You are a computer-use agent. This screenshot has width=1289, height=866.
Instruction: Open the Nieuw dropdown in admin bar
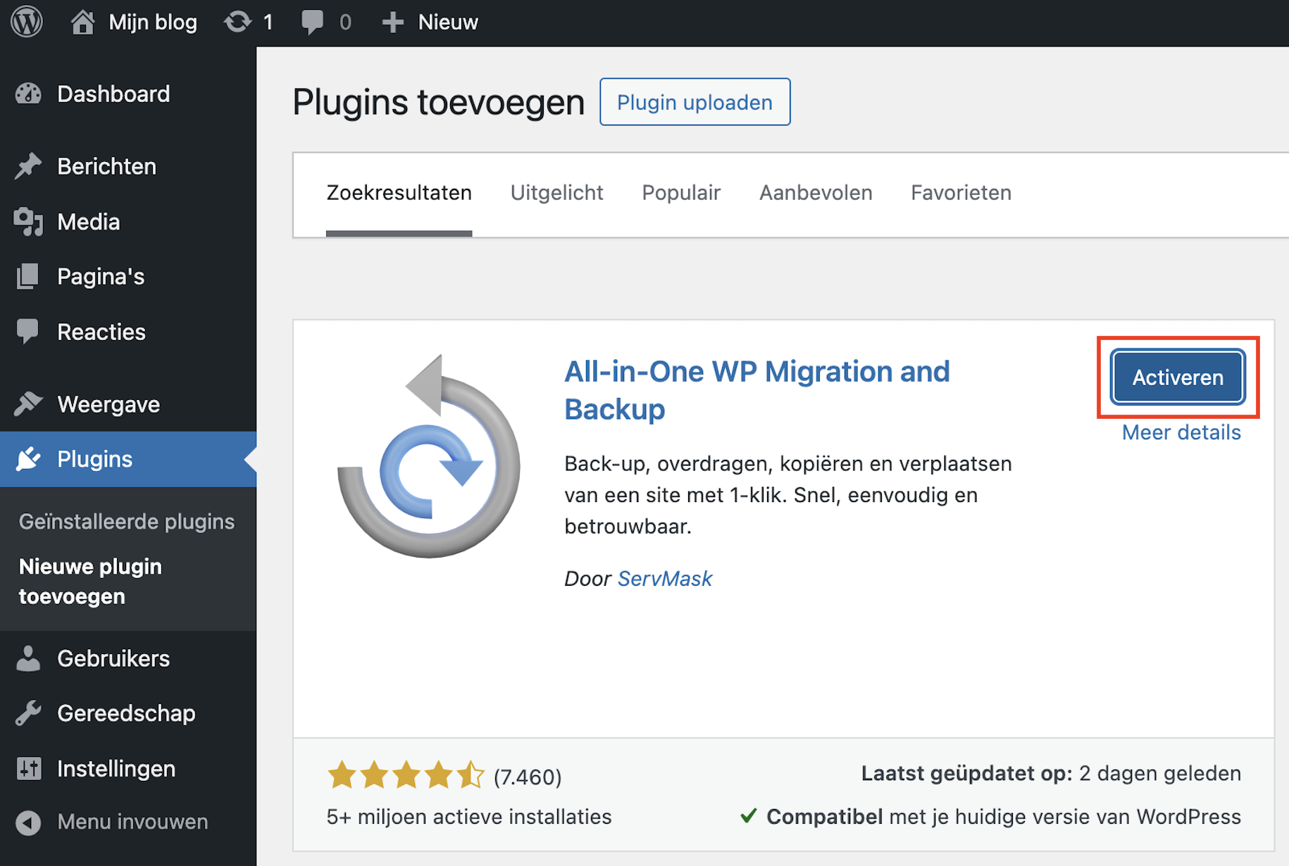point(430,22)
